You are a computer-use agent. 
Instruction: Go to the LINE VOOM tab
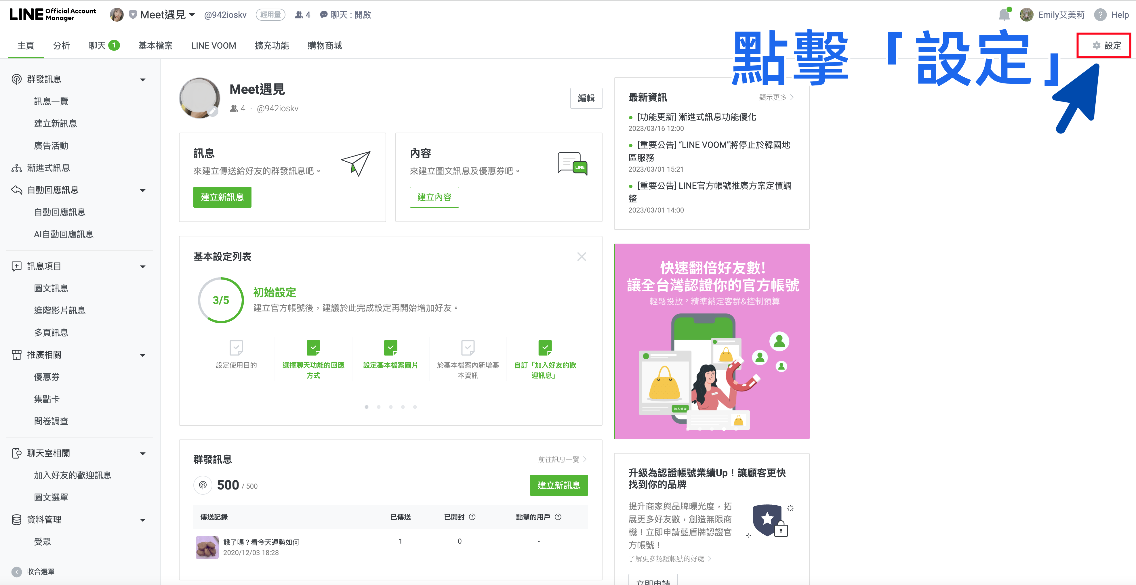tap(214, 45)
